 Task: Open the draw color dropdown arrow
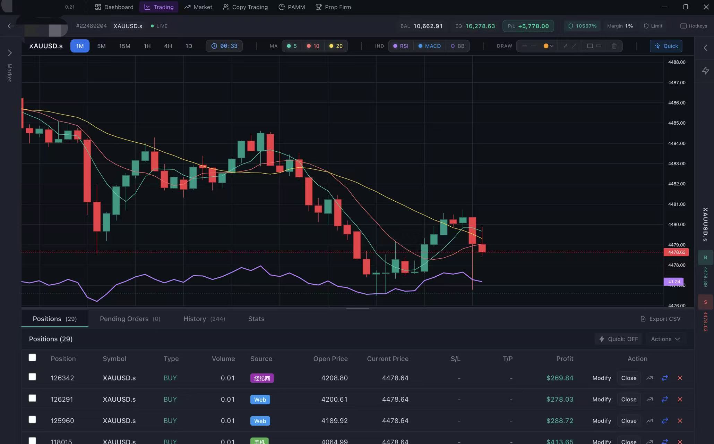[551, 46]
